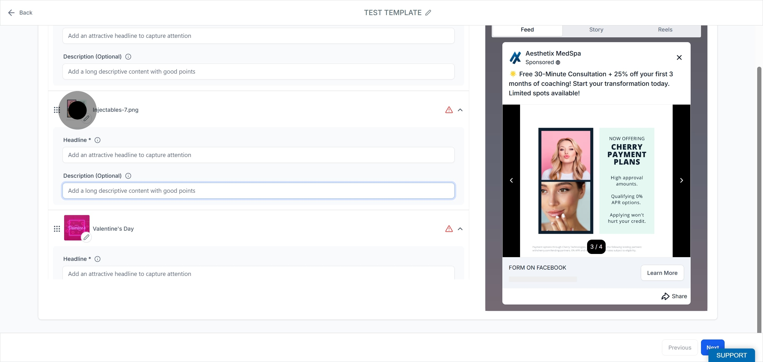Click the Learn More button
The height and width of the screenshot is (362, 763).
(662, 273)
